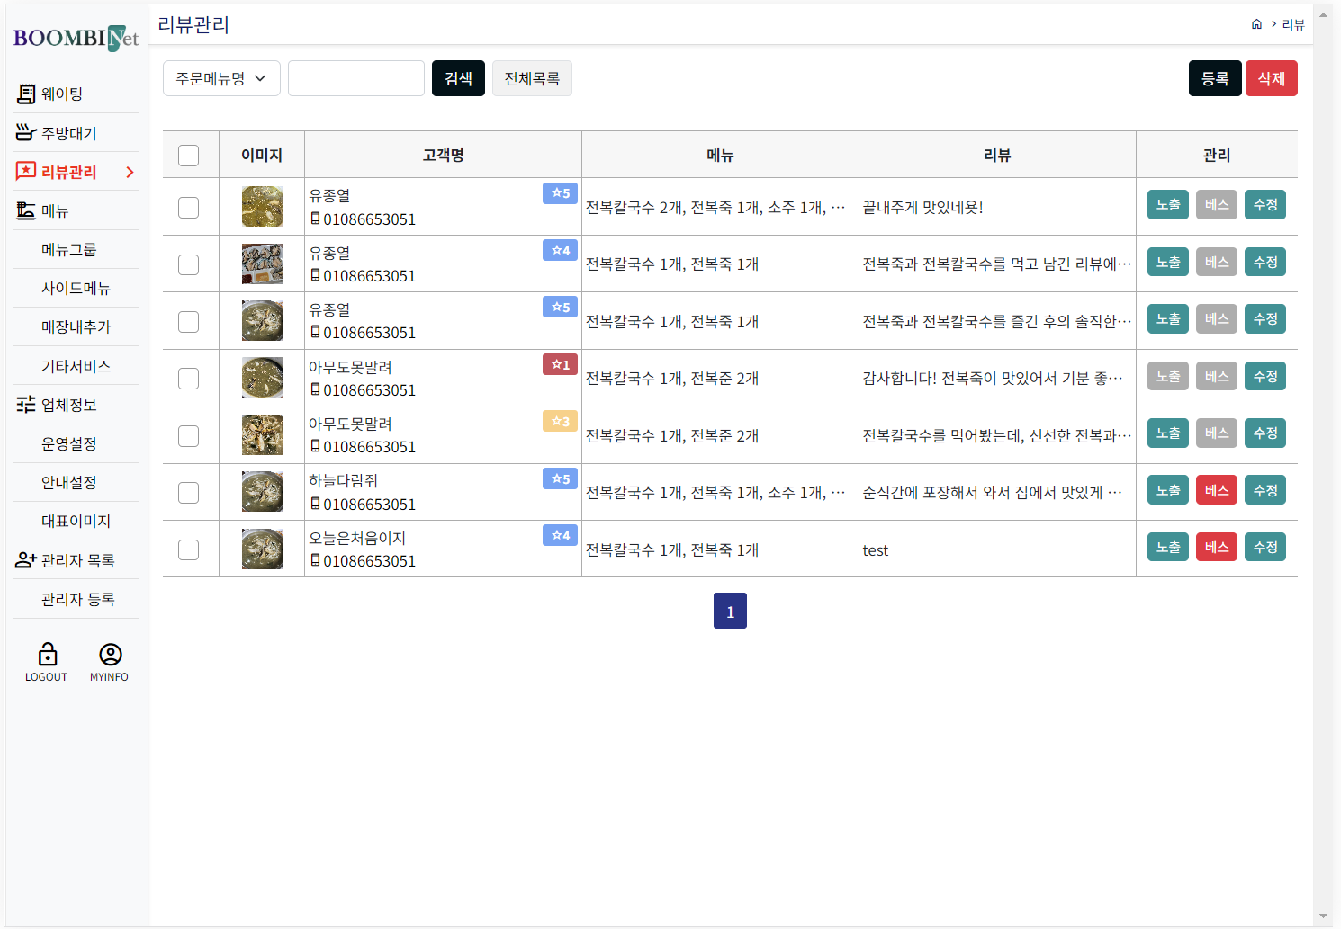Click the red 삭제 button
Image resolution: width=1341 pixels, height=929 pixels.
point(1271,78)
